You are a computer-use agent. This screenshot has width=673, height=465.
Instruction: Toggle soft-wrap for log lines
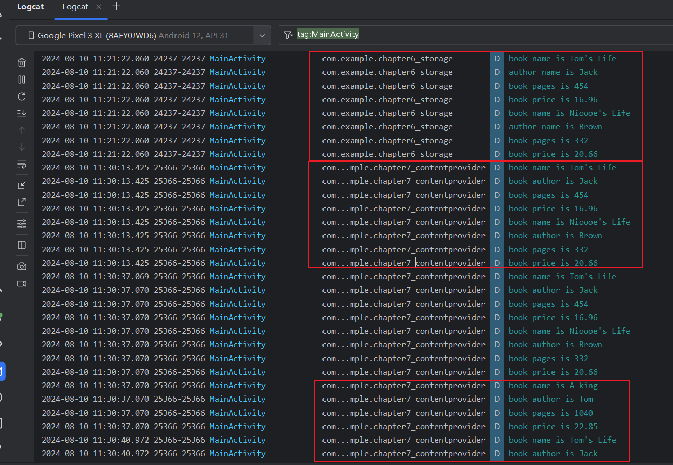[22, 165]
